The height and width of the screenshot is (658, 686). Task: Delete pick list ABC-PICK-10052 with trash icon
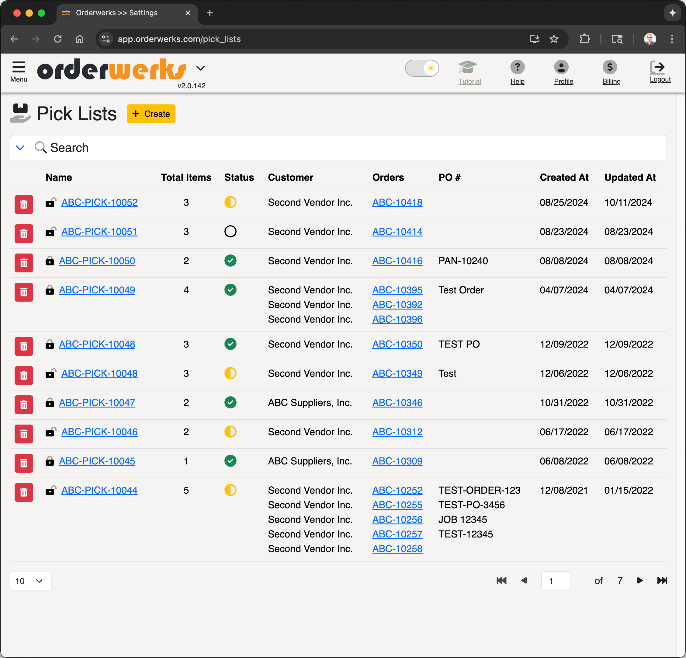tap(23, 204)
